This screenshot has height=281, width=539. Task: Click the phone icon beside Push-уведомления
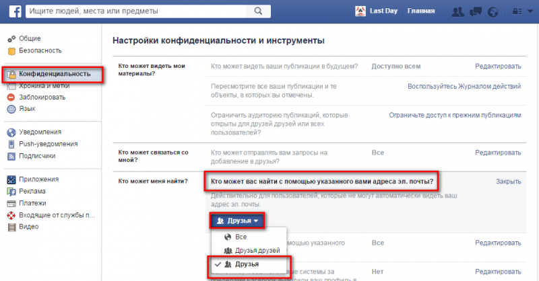[11, 144]
